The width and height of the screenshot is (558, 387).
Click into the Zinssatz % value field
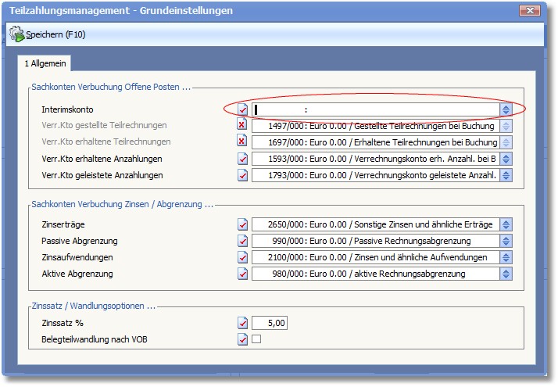coord(270,322)
